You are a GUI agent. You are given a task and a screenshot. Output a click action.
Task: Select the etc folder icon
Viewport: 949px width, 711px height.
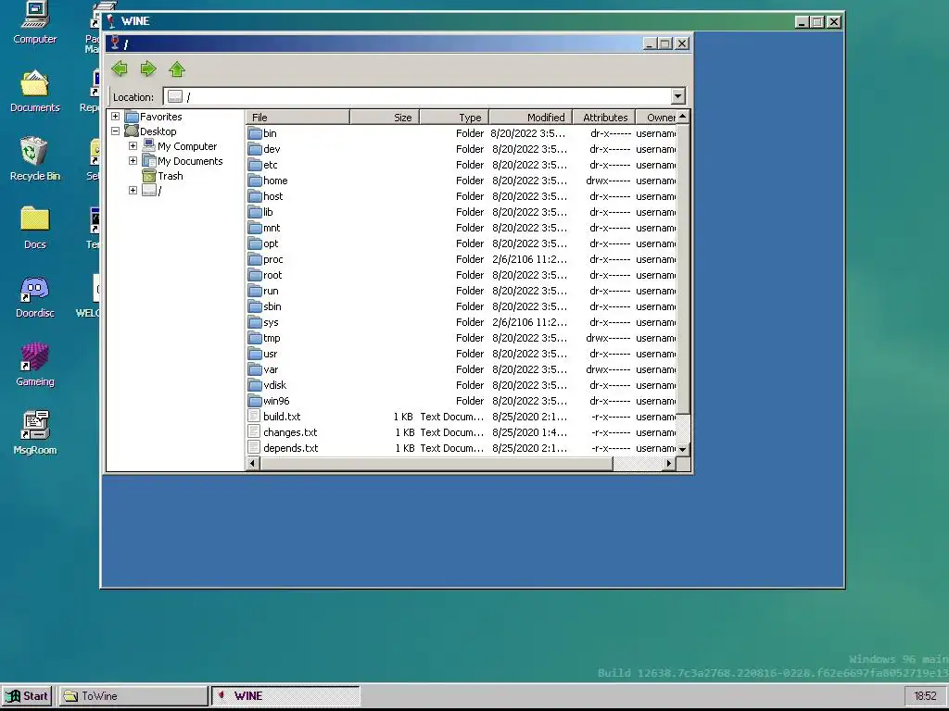pos(255,165)
